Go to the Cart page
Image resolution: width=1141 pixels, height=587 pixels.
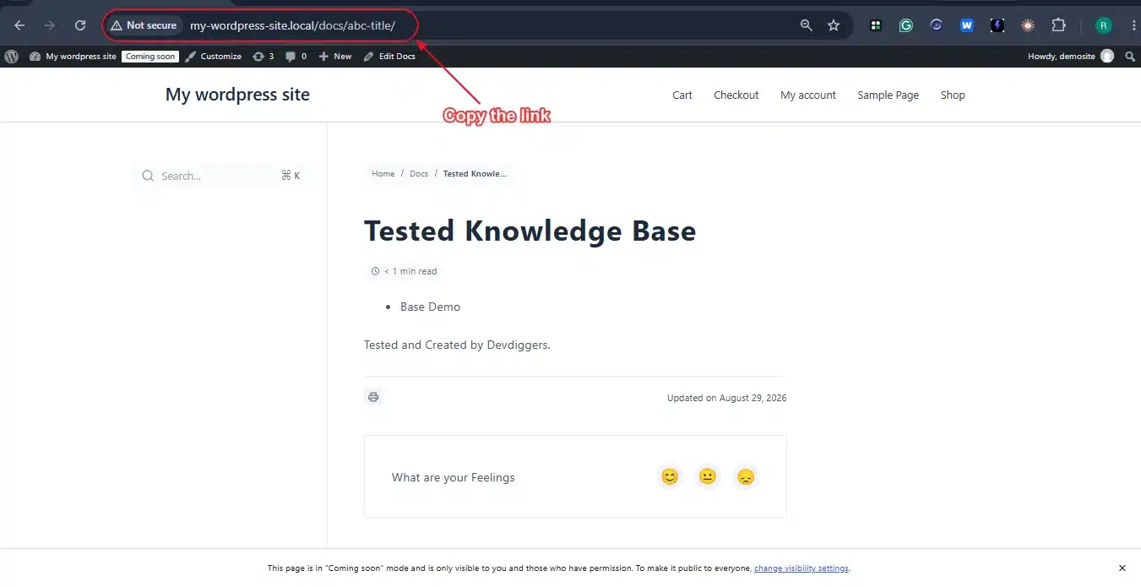point(682,95)
